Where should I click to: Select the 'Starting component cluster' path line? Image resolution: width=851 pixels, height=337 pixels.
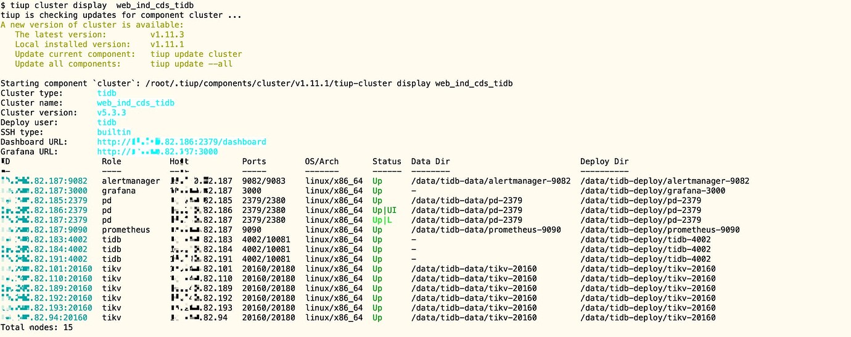pyautogui.click(x=257, y=83)
